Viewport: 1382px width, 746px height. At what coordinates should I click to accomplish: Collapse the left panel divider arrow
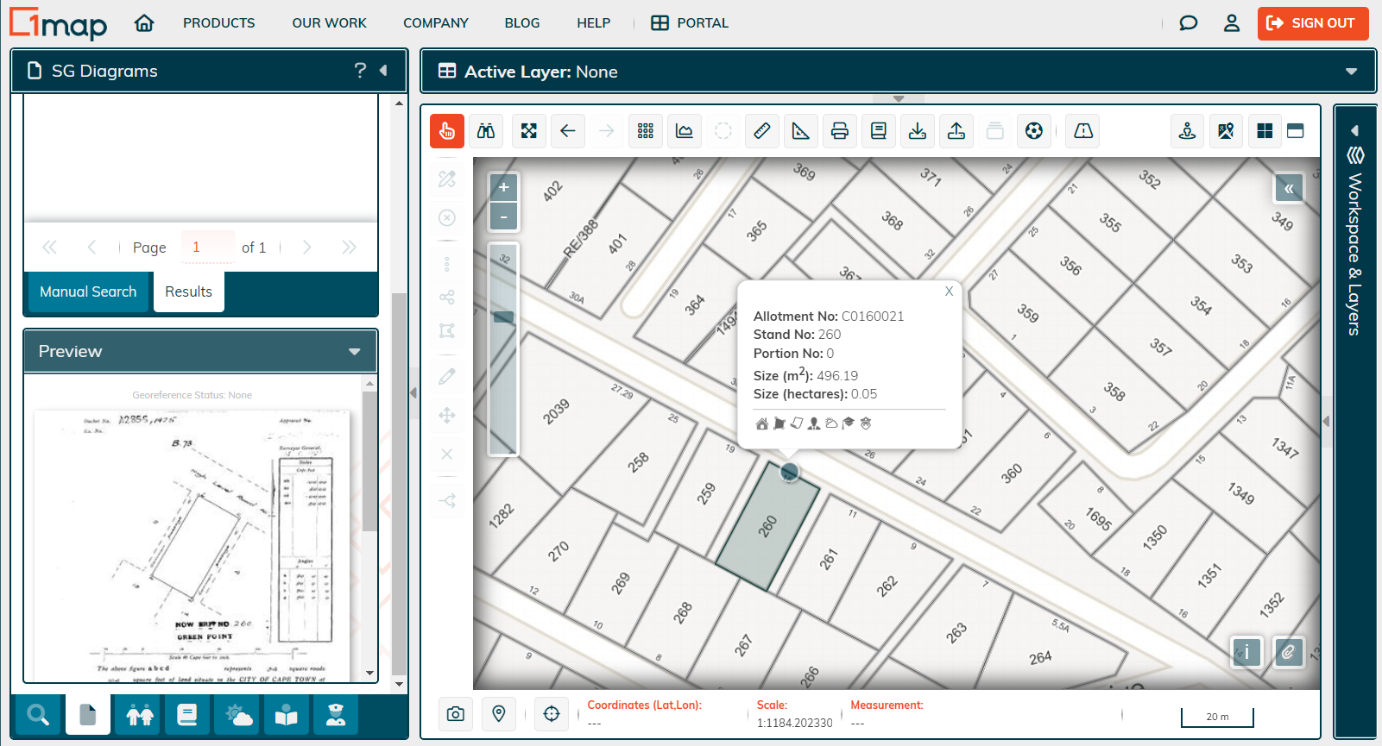point(413,392)
